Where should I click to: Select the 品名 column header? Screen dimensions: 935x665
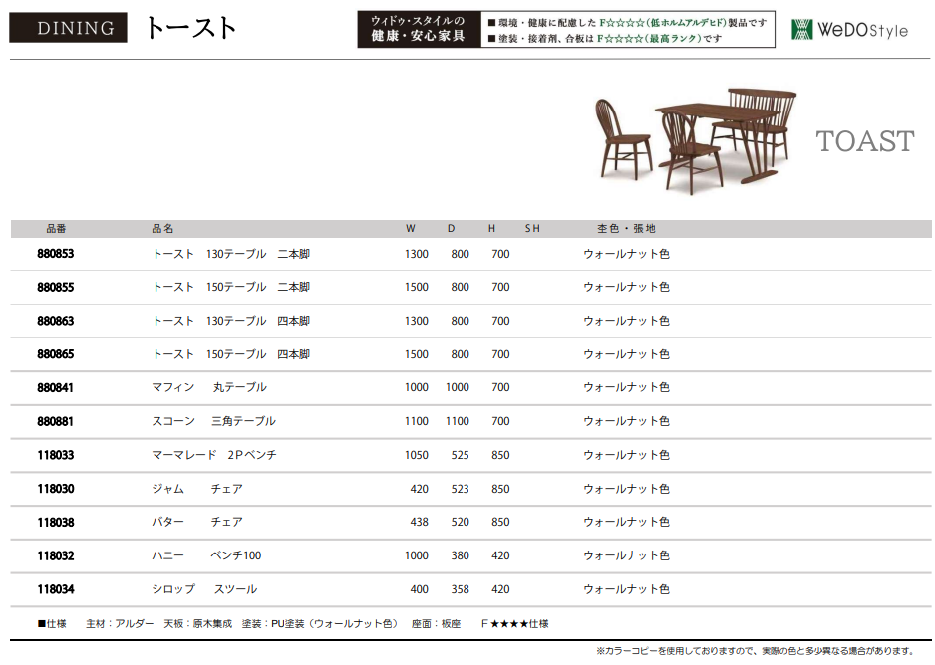coord(162,229)
